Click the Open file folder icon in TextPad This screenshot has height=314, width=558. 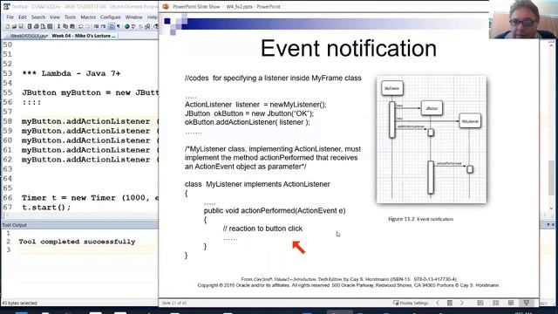pyautogui.click(x=14, y=26)
